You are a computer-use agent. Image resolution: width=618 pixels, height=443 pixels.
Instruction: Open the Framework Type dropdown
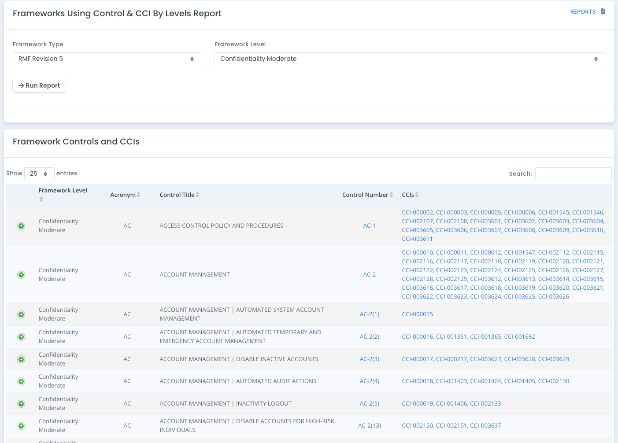(x=107, y=59)
